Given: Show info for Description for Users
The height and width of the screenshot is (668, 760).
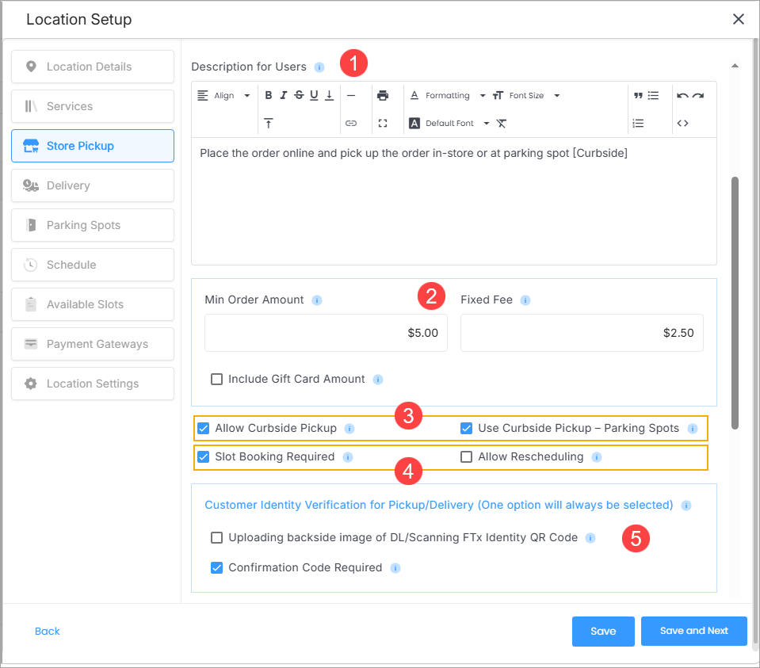Looking at the screenshot, I should pyautogui.click(x=319, y=67).
